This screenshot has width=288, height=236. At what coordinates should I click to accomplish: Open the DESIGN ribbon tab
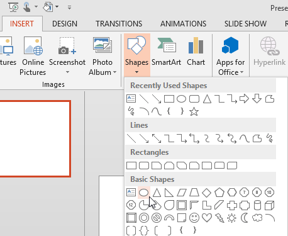65,24
